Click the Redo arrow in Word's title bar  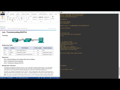tap(8, 12)
